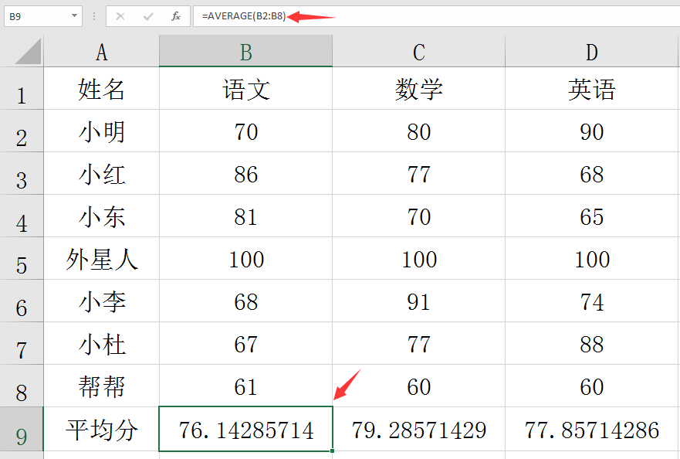This screenshot has width=680, height=459.
Task: Click 小杜's 英语 score 88
Action: point(592,344)
